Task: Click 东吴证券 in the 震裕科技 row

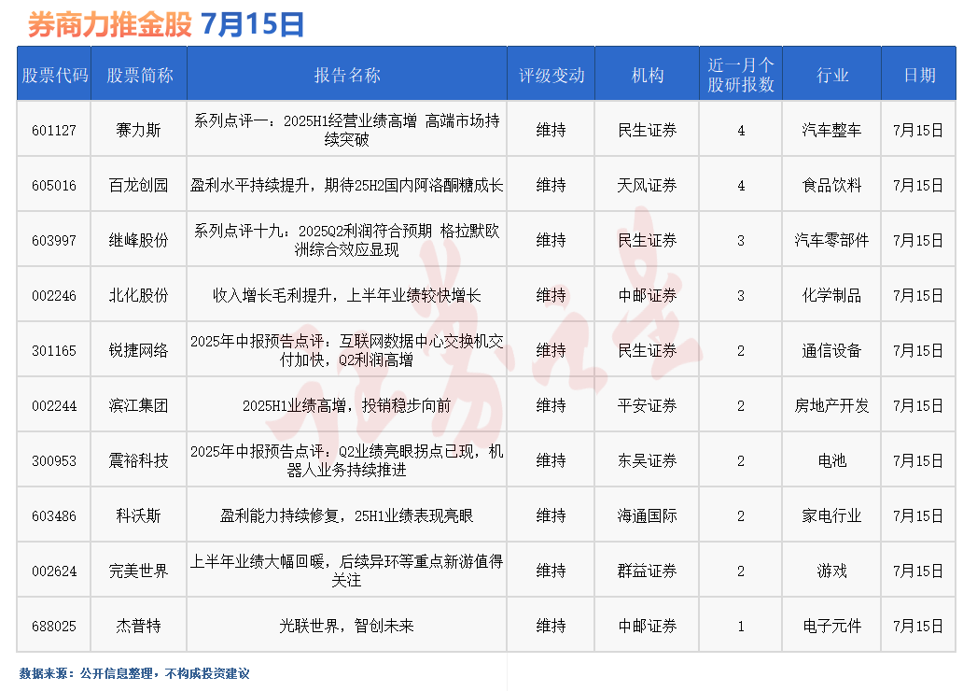Action: pyautogui.click(x=647, y=459)
